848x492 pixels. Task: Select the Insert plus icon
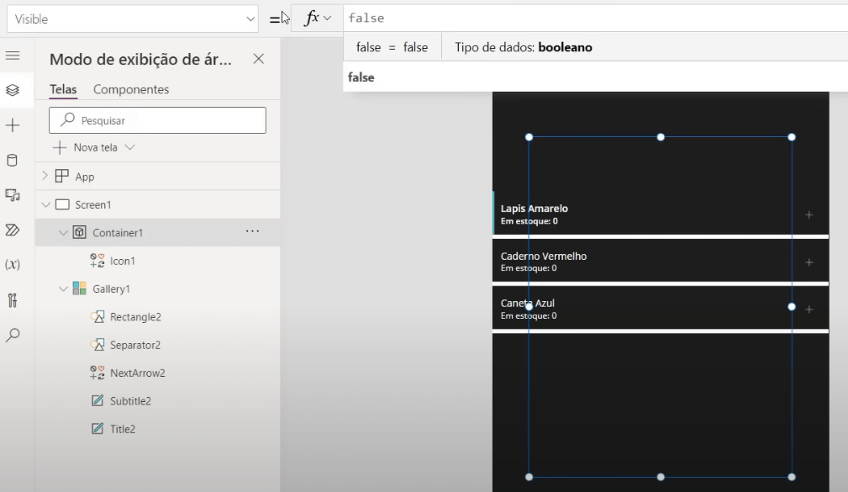pyautogui.click(x=14, y=126)
